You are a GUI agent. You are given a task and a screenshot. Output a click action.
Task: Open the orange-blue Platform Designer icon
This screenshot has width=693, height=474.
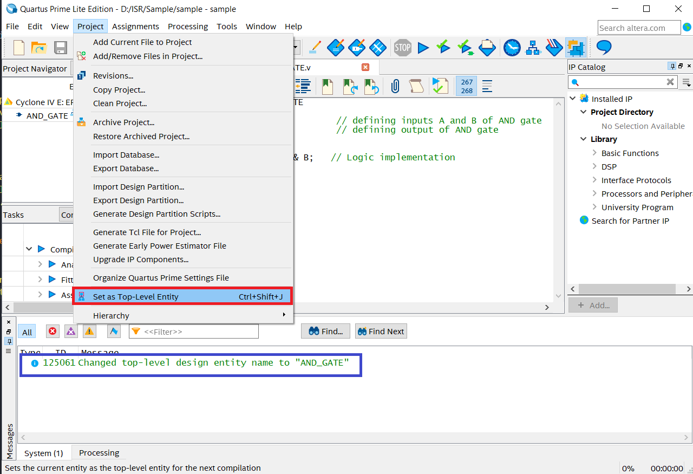click(576, 48)
